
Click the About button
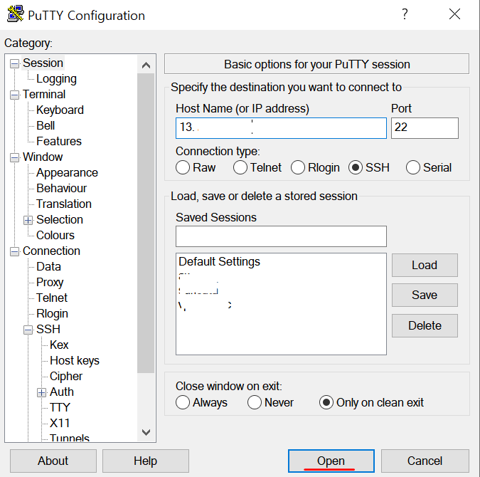coord(53,461)
